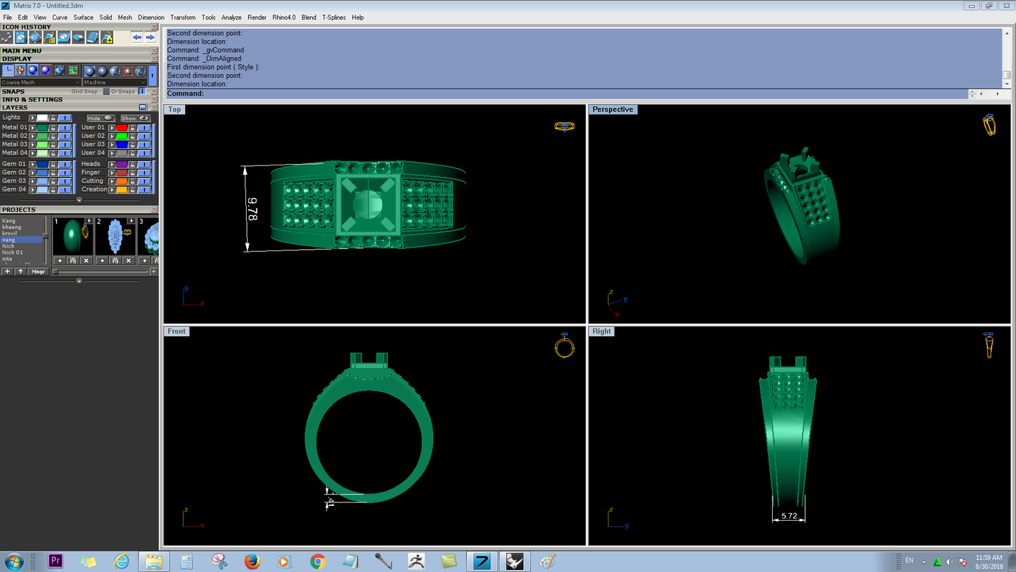Screen dimensions: 1016x572
Task: Click the Mngr button in Projects
Action: tap(39, 272)
